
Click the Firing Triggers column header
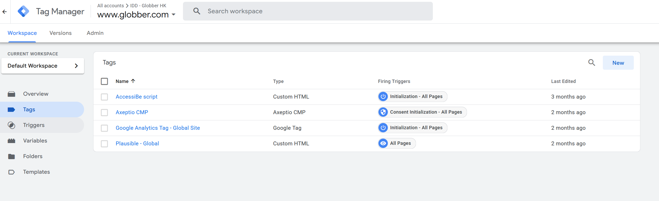click(x=394, y=81)
